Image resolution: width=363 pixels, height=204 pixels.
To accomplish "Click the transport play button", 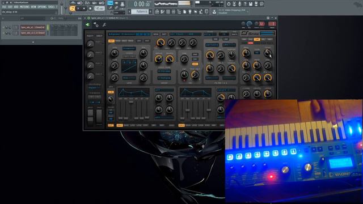I will 78,8.
